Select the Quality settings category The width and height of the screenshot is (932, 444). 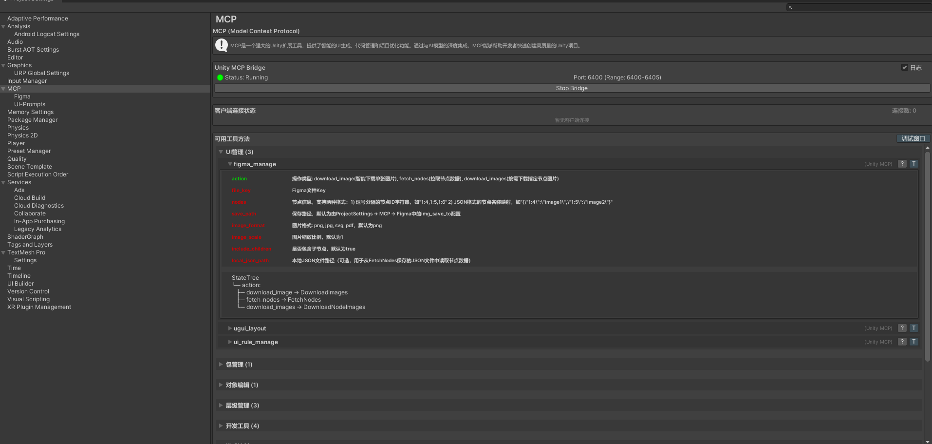pos(17,159)
